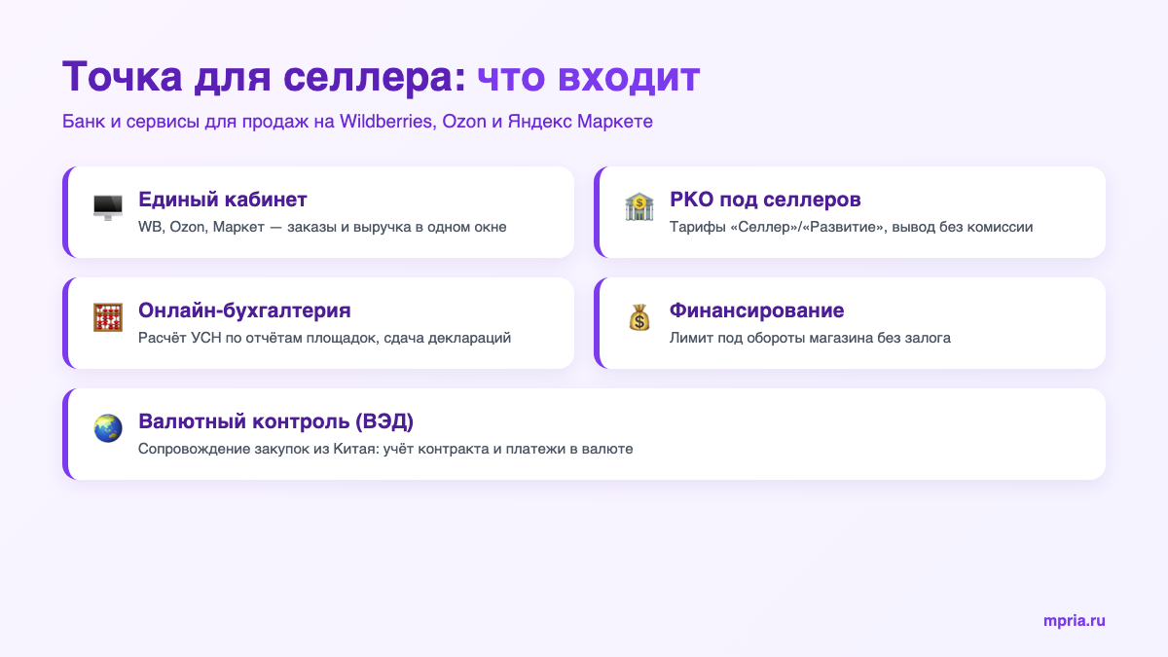Click the subtitle about Wildberries, Ozon и Яндекс Маркете

point(357,122)
